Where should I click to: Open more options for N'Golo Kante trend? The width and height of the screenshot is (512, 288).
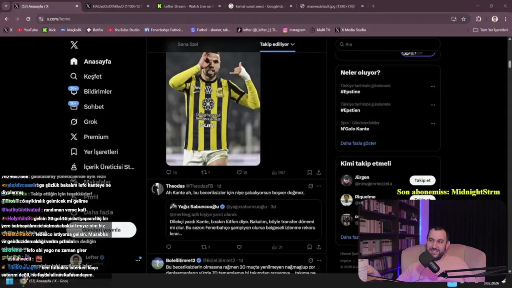[432, 124]
